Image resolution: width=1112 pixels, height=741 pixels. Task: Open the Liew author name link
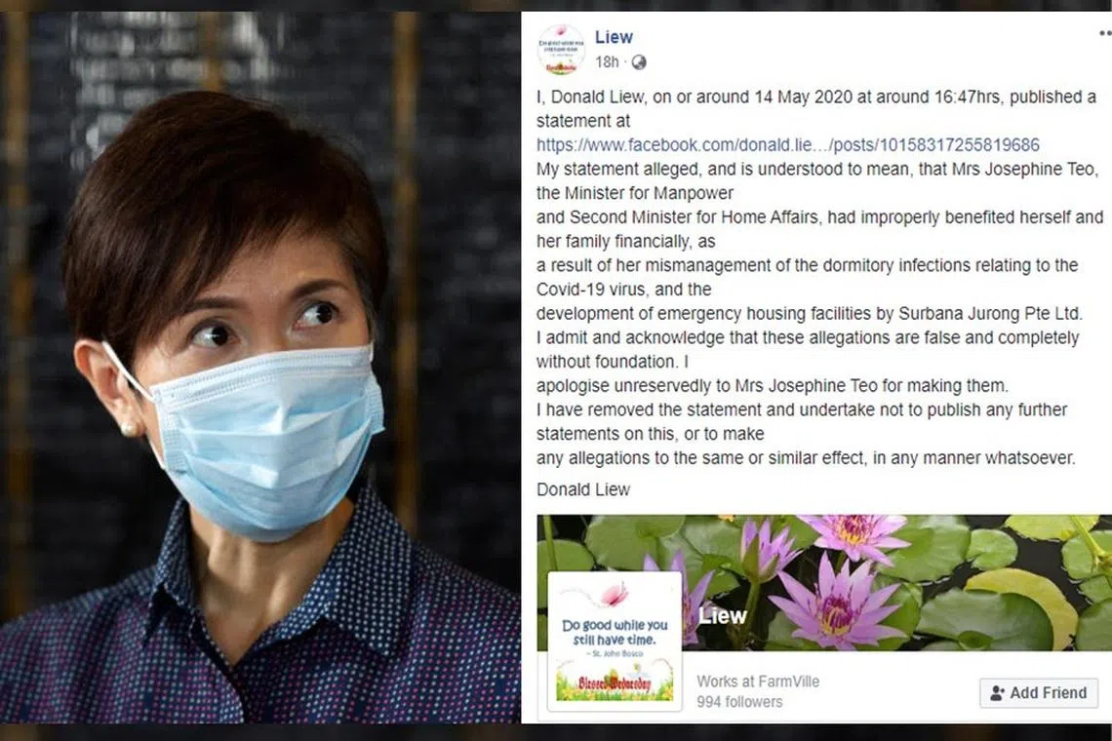point(614,37)
